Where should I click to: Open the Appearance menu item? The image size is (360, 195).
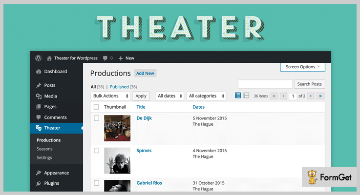56,173
